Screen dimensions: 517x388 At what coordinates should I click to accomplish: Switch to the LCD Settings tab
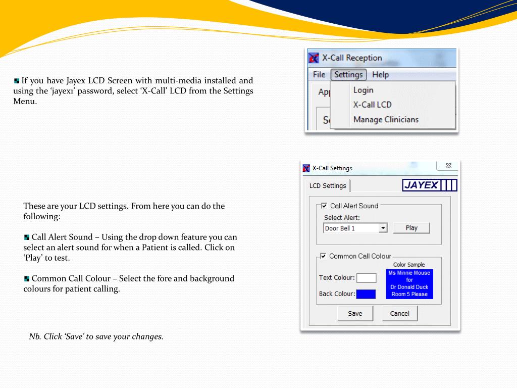click(327, 186)
